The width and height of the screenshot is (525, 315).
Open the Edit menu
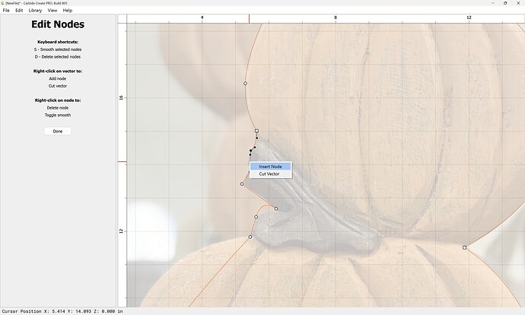pyautogui.click(x=19, y=11)
